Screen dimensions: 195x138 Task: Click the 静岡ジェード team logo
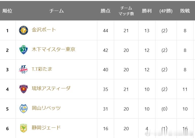click(23, 128)
